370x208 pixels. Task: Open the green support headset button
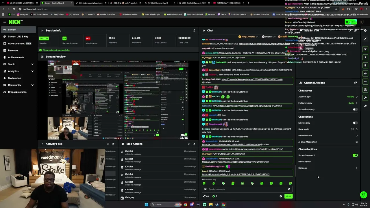pos(364,195)
